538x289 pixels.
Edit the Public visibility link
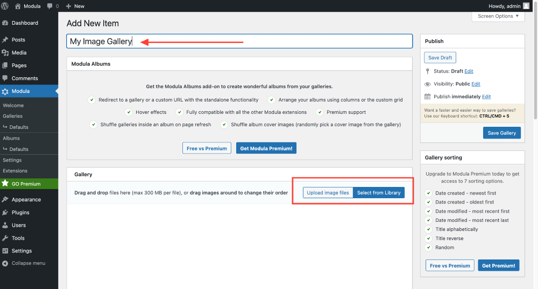pos(476,84)
